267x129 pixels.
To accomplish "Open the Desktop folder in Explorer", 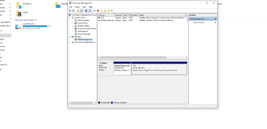I will click(x=57, y=5).
